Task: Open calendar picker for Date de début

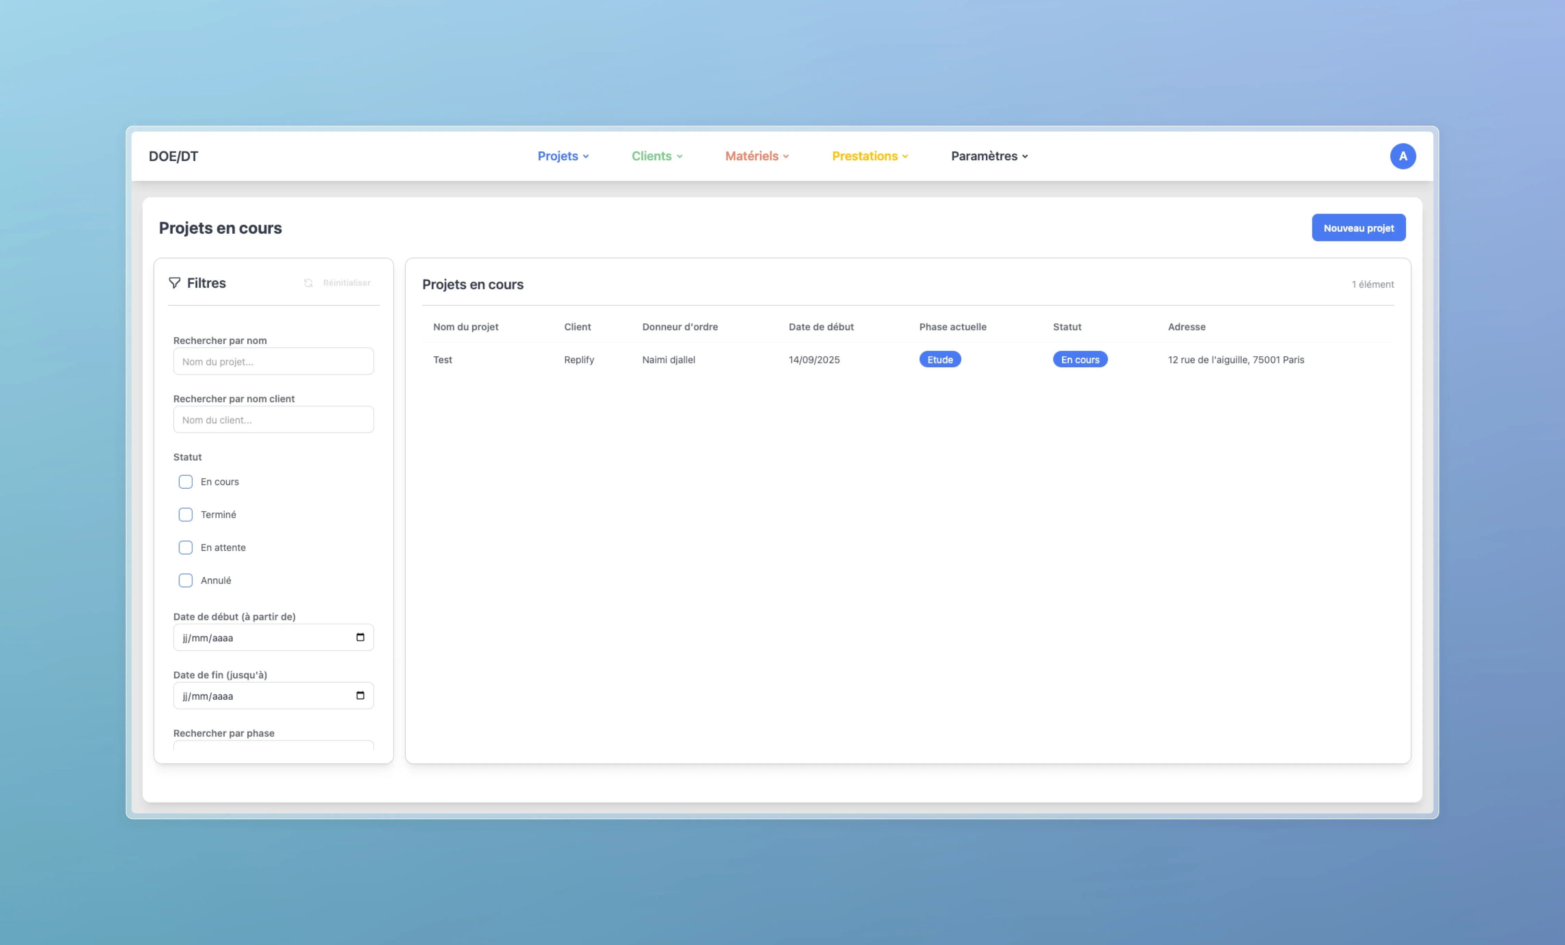Action: pyautogui.click(x=360, y=637)
